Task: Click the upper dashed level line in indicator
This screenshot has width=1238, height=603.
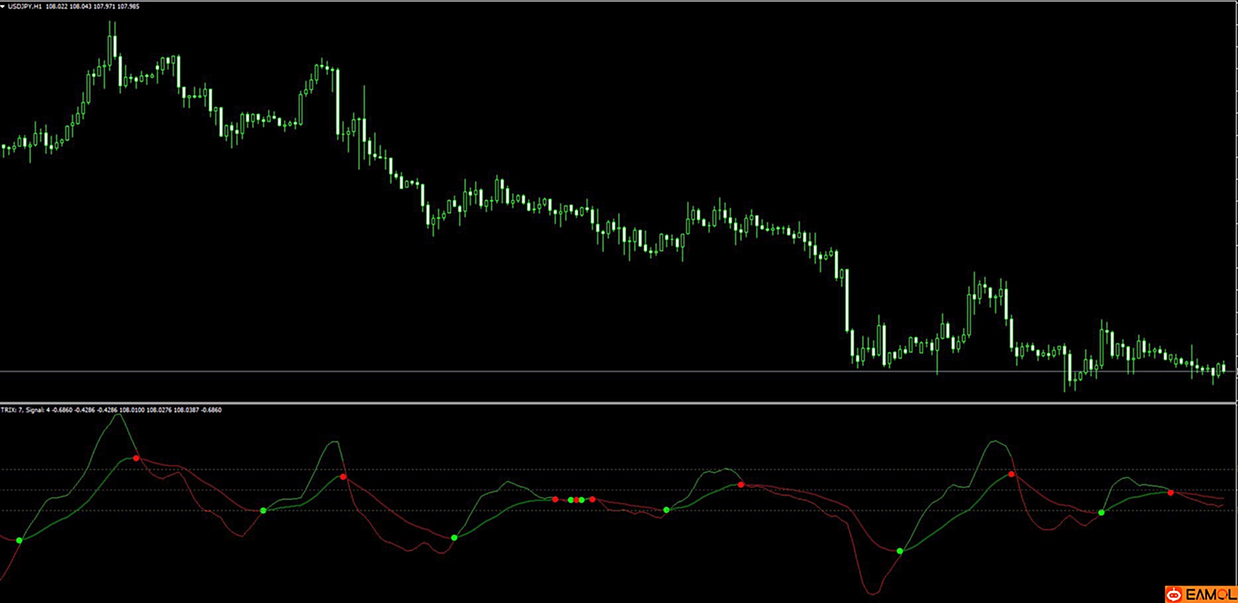Action: tap(597, 470)
